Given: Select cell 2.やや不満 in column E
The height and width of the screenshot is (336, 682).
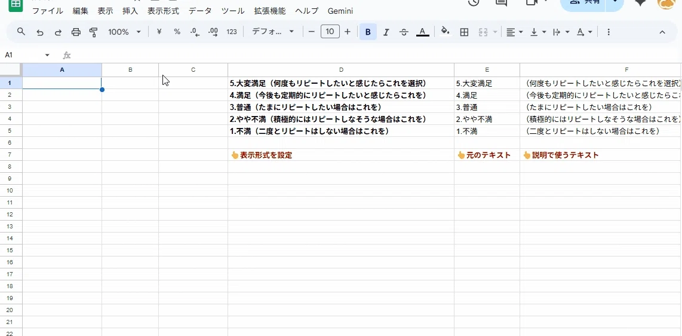Looking at the screenshot, I should coord(487,119).
